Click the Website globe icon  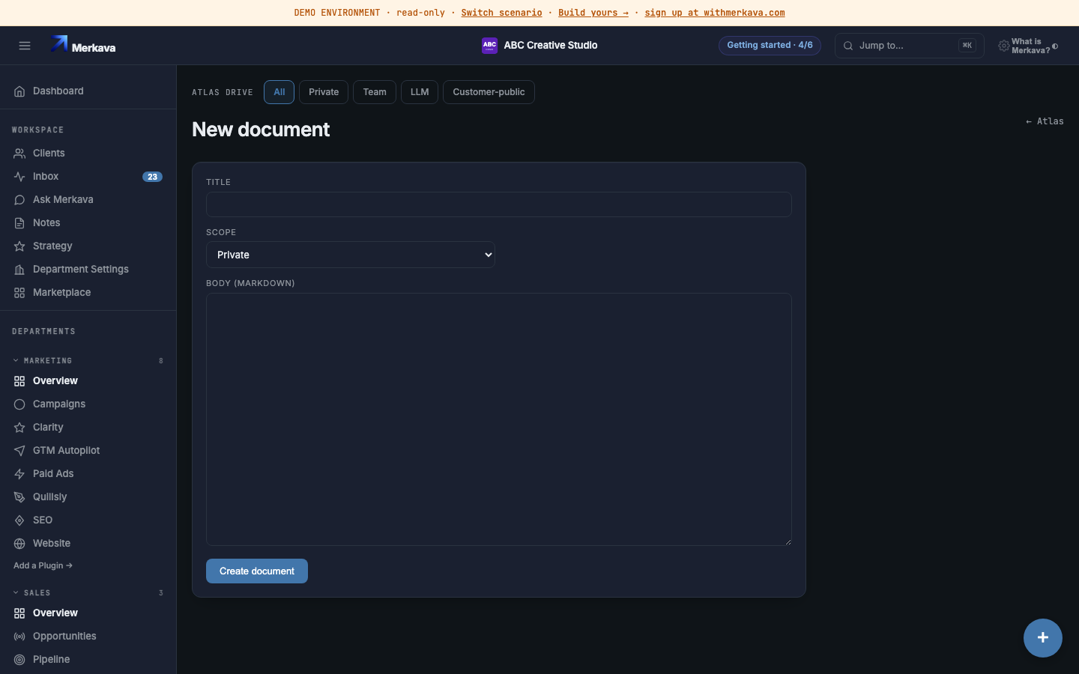[19, 544]
